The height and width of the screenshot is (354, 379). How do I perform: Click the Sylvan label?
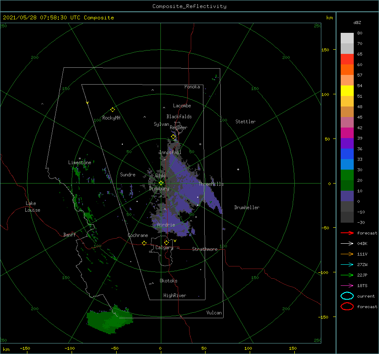click(161, 124)
